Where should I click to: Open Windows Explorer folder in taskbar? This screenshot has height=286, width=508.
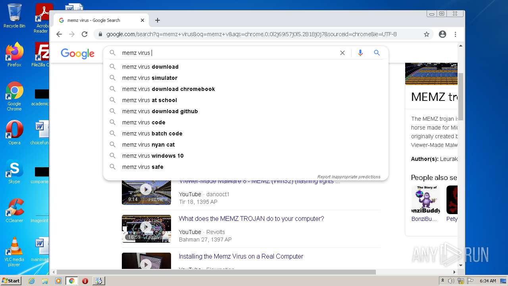45,281
